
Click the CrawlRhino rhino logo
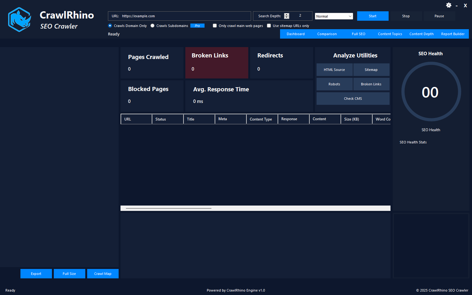(20, 19)
